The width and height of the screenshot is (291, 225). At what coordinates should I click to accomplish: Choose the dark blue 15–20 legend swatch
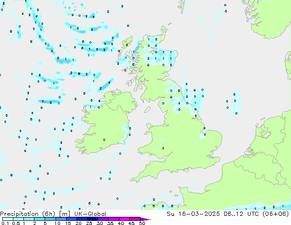(x=73, y=219)
